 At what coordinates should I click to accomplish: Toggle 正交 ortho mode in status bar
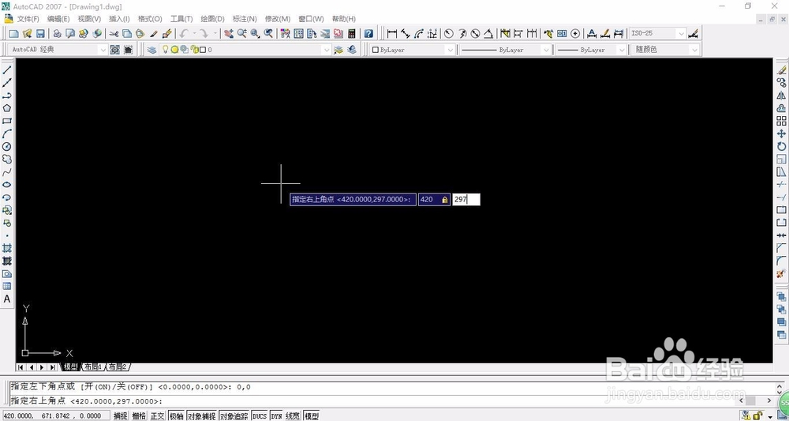point(158,416)
